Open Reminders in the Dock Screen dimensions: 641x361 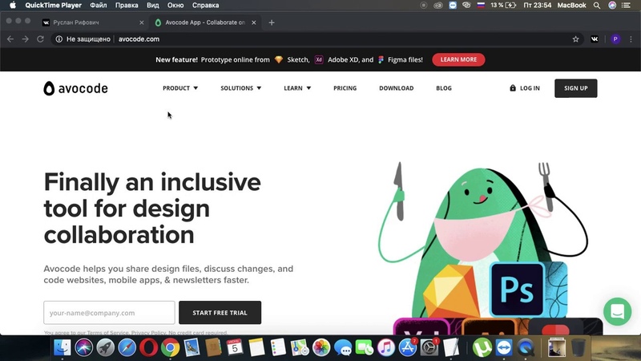(x=278, y=347)
